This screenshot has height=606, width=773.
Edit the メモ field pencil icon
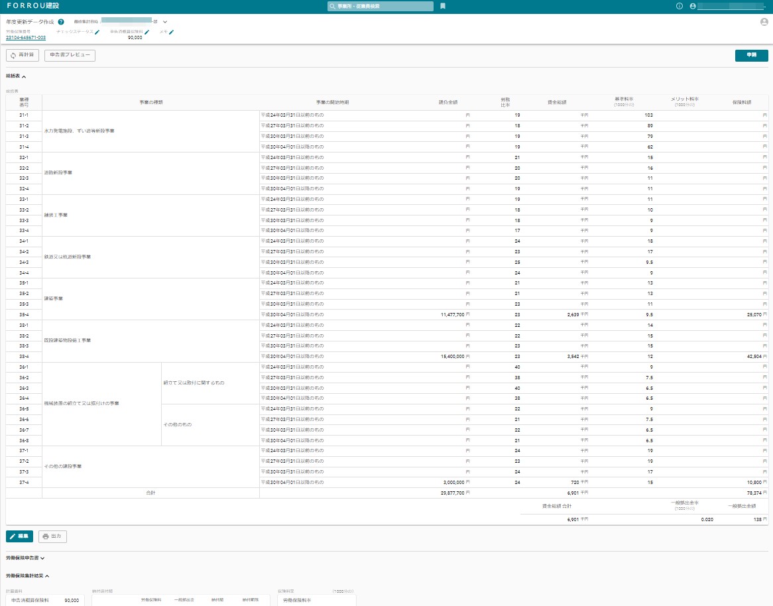(x=171, y=32)
